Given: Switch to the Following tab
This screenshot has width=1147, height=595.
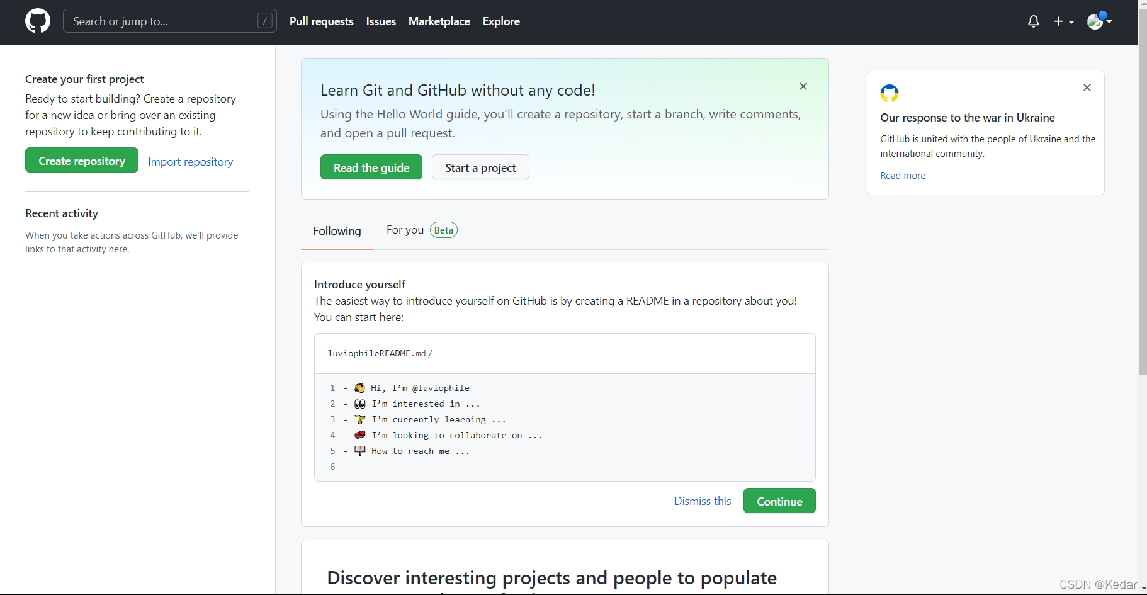Looking at the screenshot, I should 337,231.
